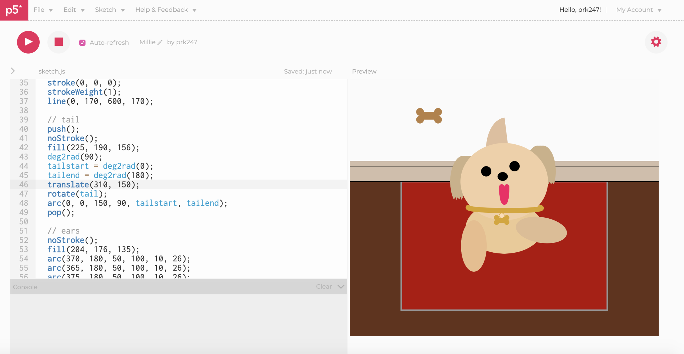Click the Millie sketch title

coord(147,42)
